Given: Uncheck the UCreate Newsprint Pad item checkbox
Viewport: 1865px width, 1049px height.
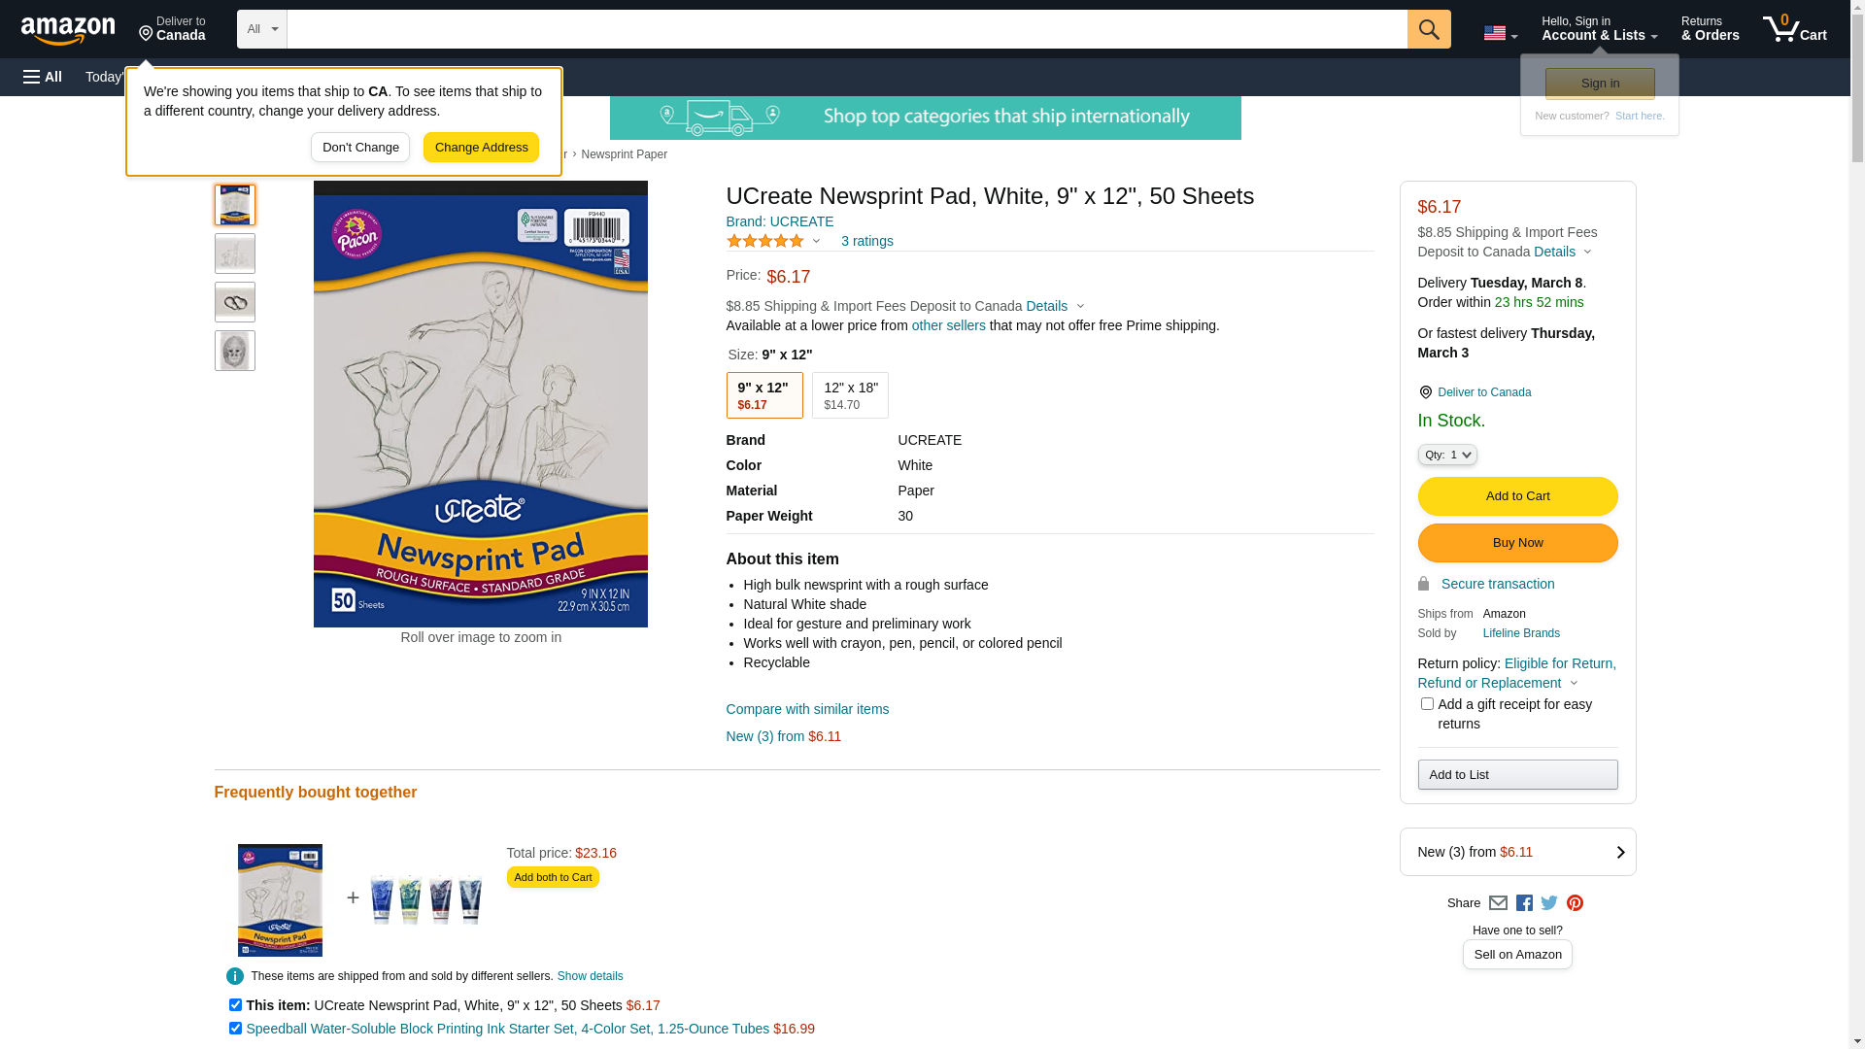Looking at the screenshot, I should coord(235,1005).
